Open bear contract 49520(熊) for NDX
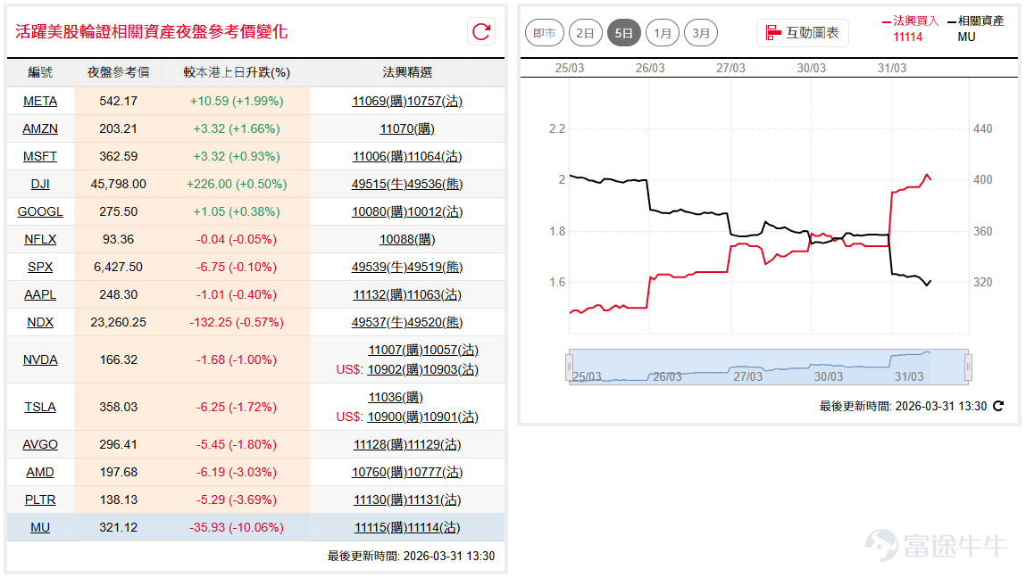Screen dimensions: 1026x578 click(435, 322)
